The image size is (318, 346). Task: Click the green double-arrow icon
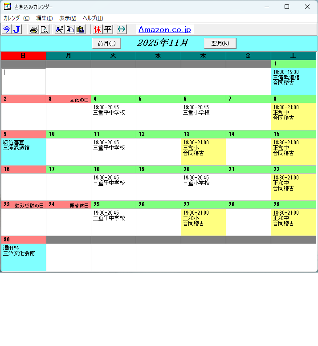click(x=122, y=29)
